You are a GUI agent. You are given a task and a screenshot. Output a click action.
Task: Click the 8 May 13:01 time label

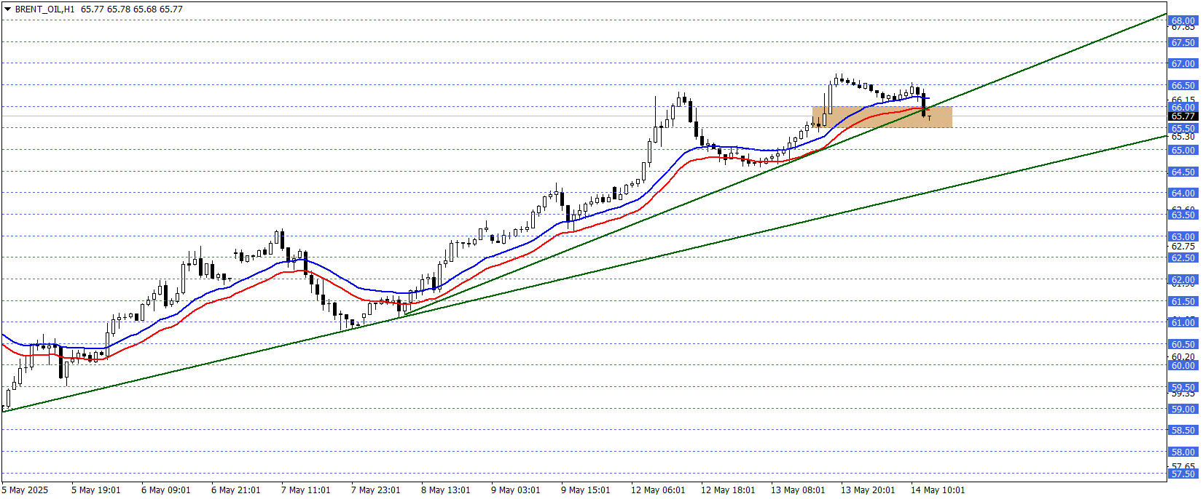click(x=446, y=490)
